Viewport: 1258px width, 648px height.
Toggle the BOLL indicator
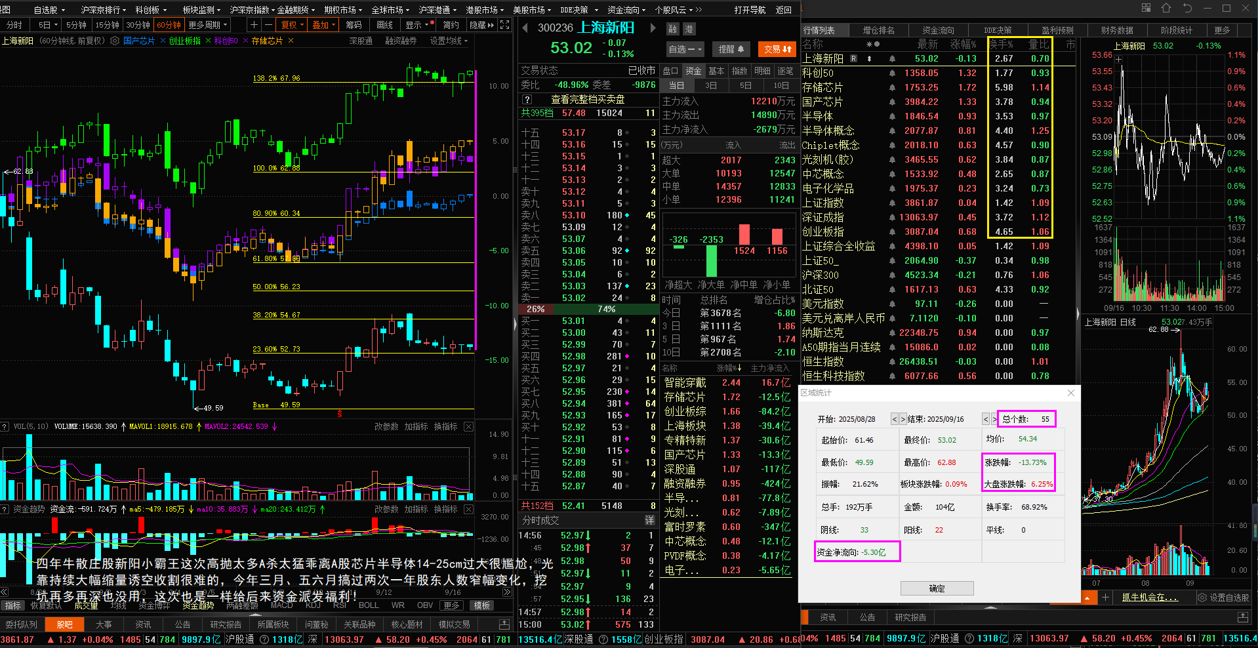tap(369, 605)
